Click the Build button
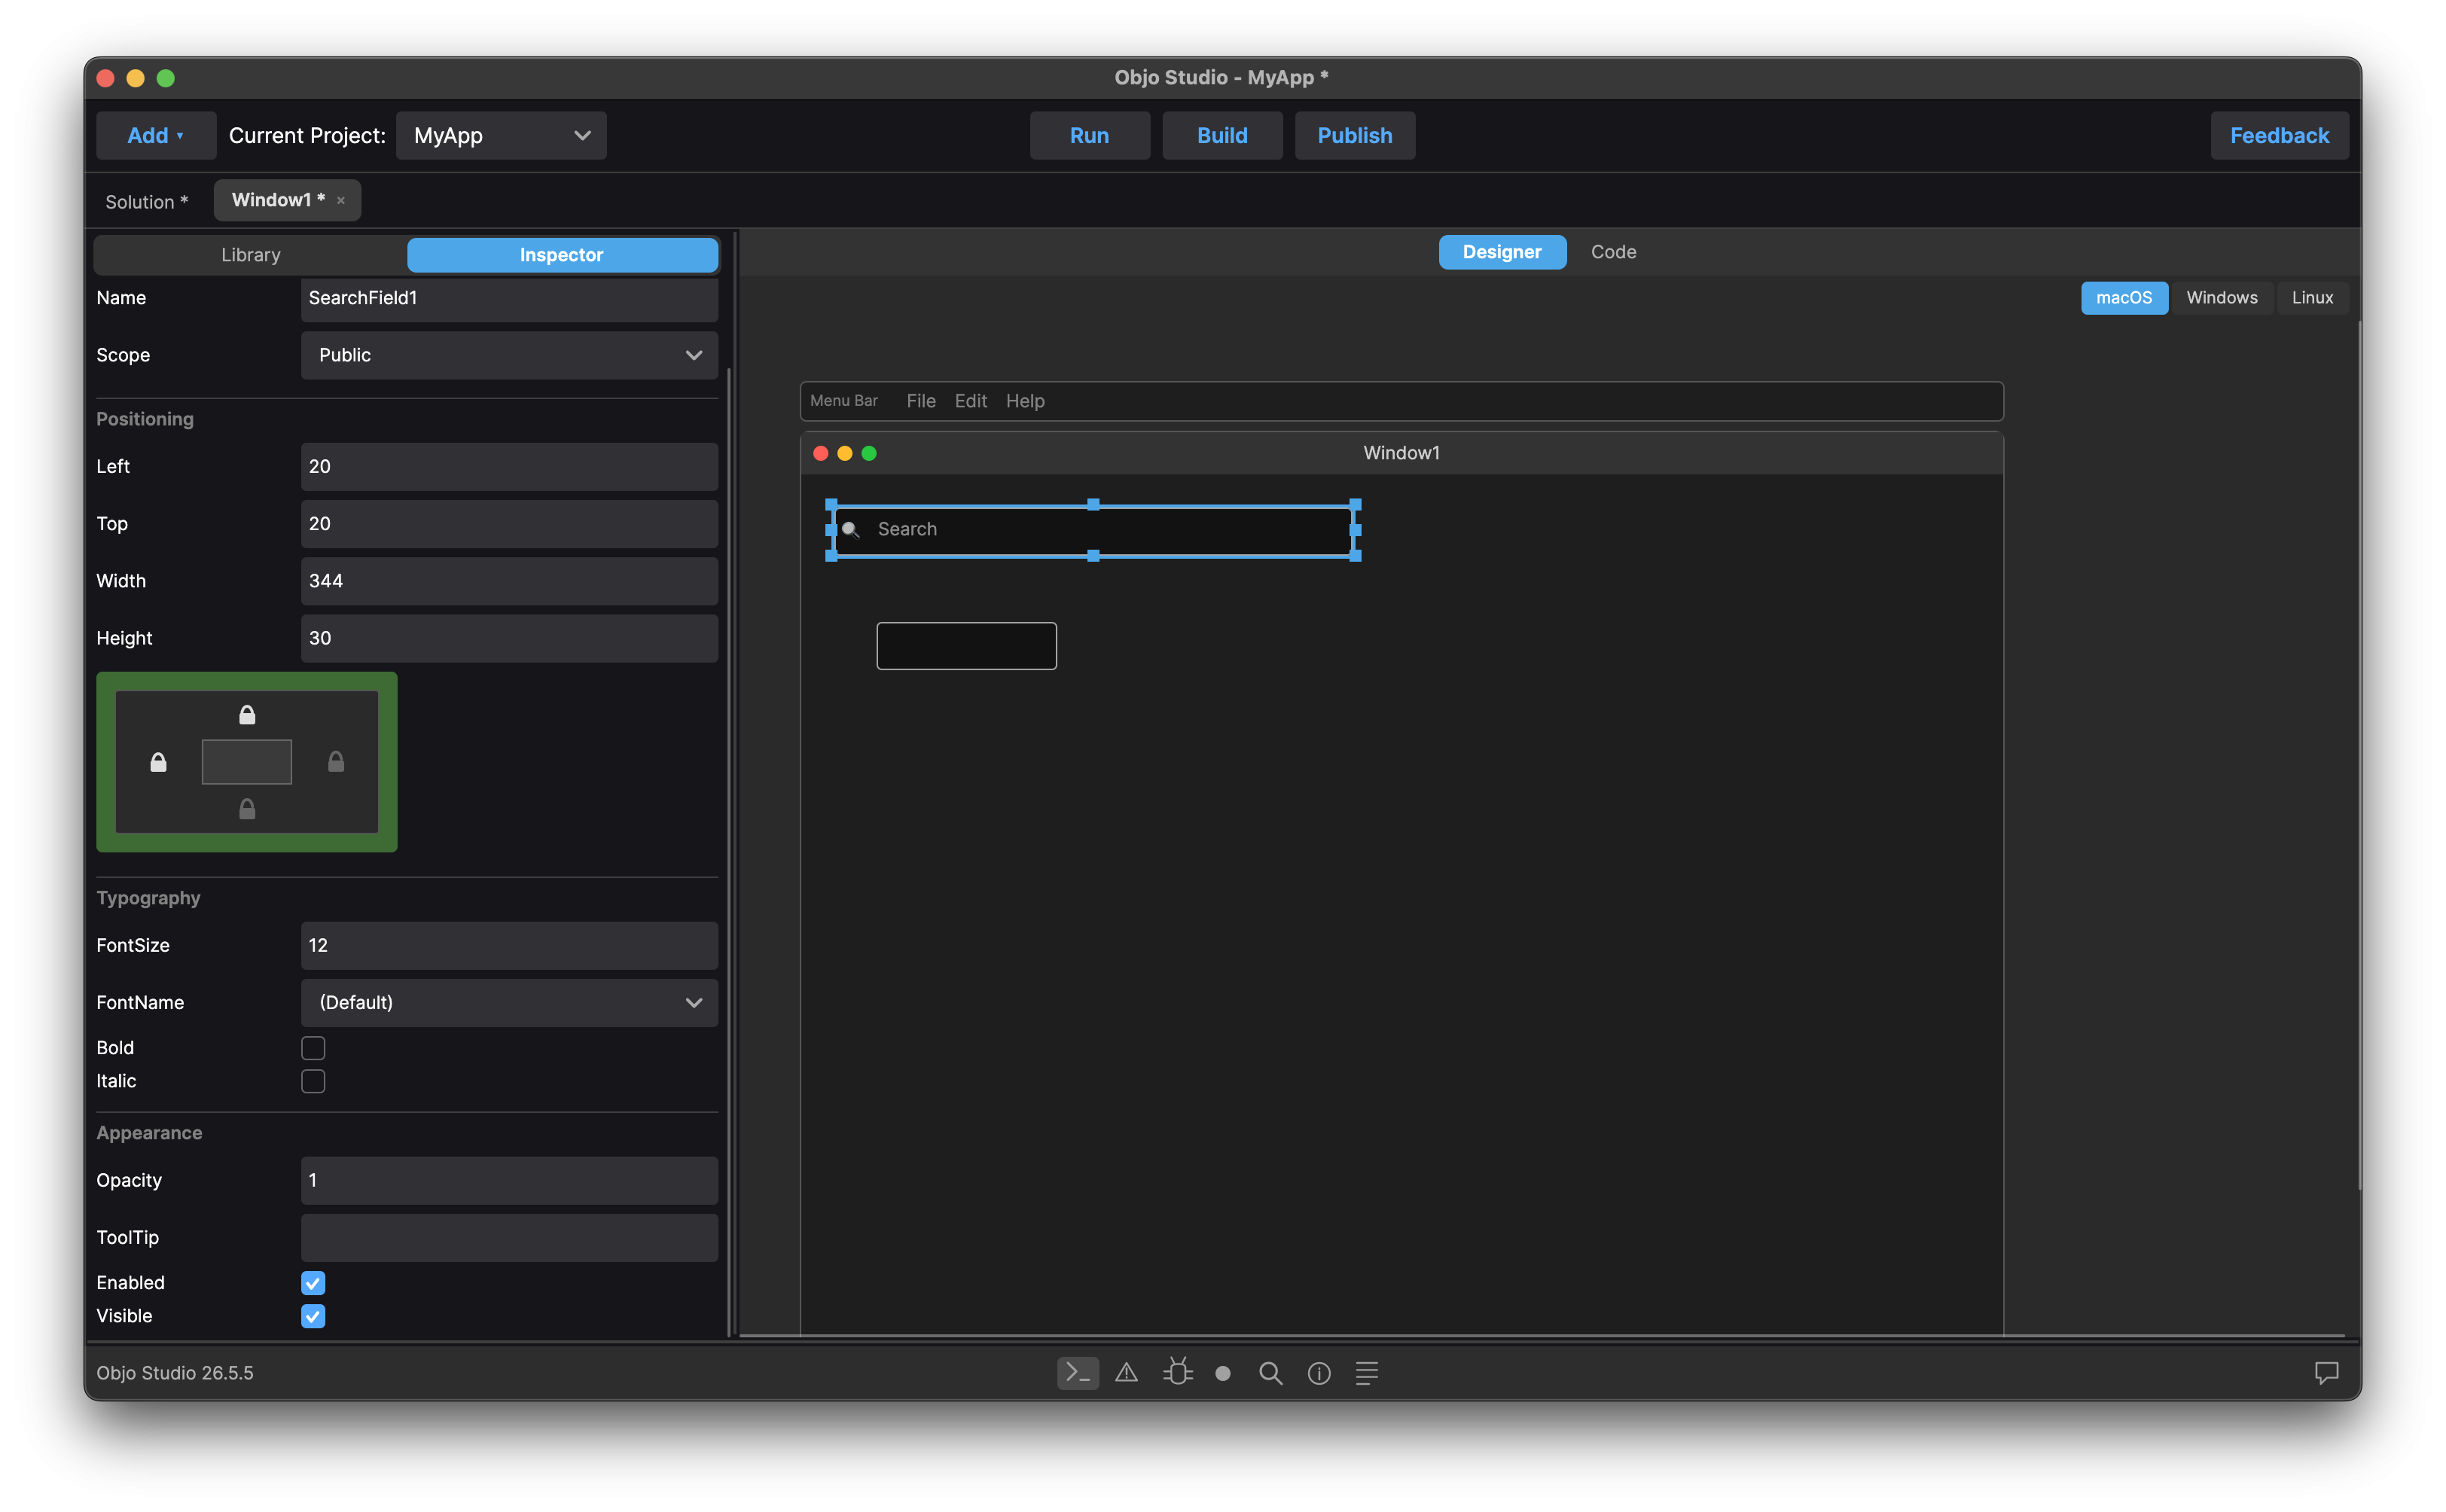The image size is (2446, 1512). [1222, 136]
